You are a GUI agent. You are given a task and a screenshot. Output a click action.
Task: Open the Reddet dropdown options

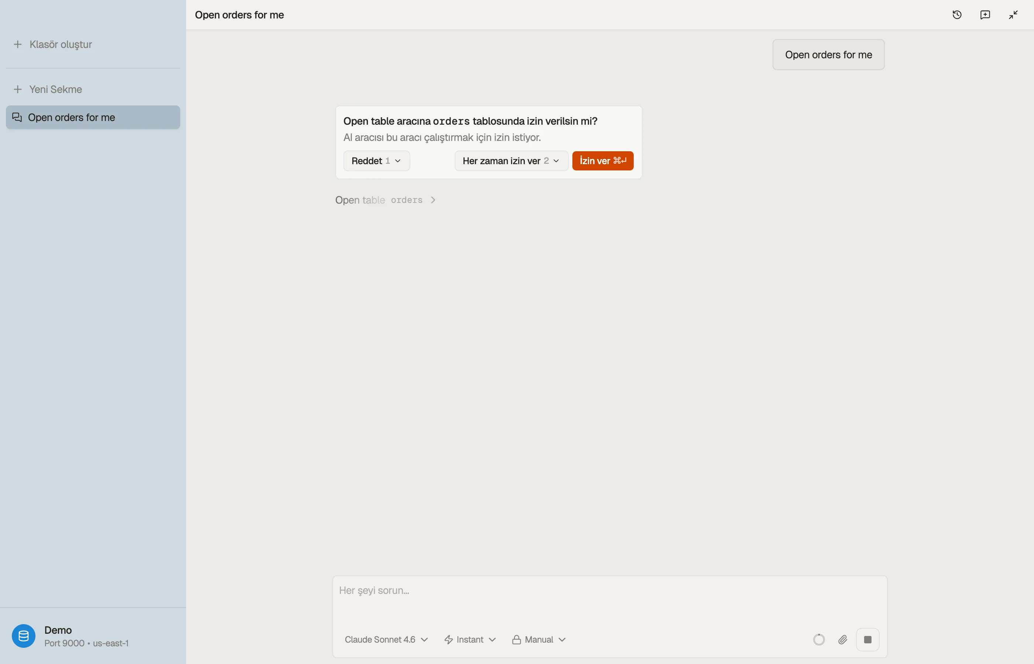[x=376, y=161]
